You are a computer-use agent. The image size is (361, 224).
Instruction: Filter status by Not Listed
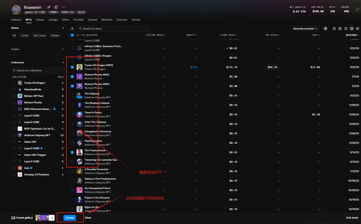40,35
